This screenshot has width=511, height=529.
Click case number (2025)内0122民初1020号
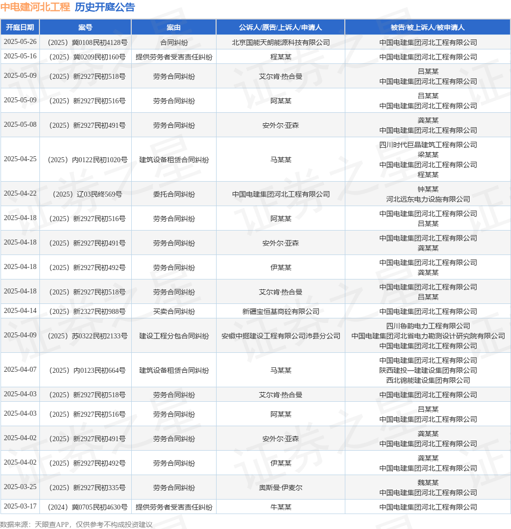pyautogui.click(x=87, y=160)
